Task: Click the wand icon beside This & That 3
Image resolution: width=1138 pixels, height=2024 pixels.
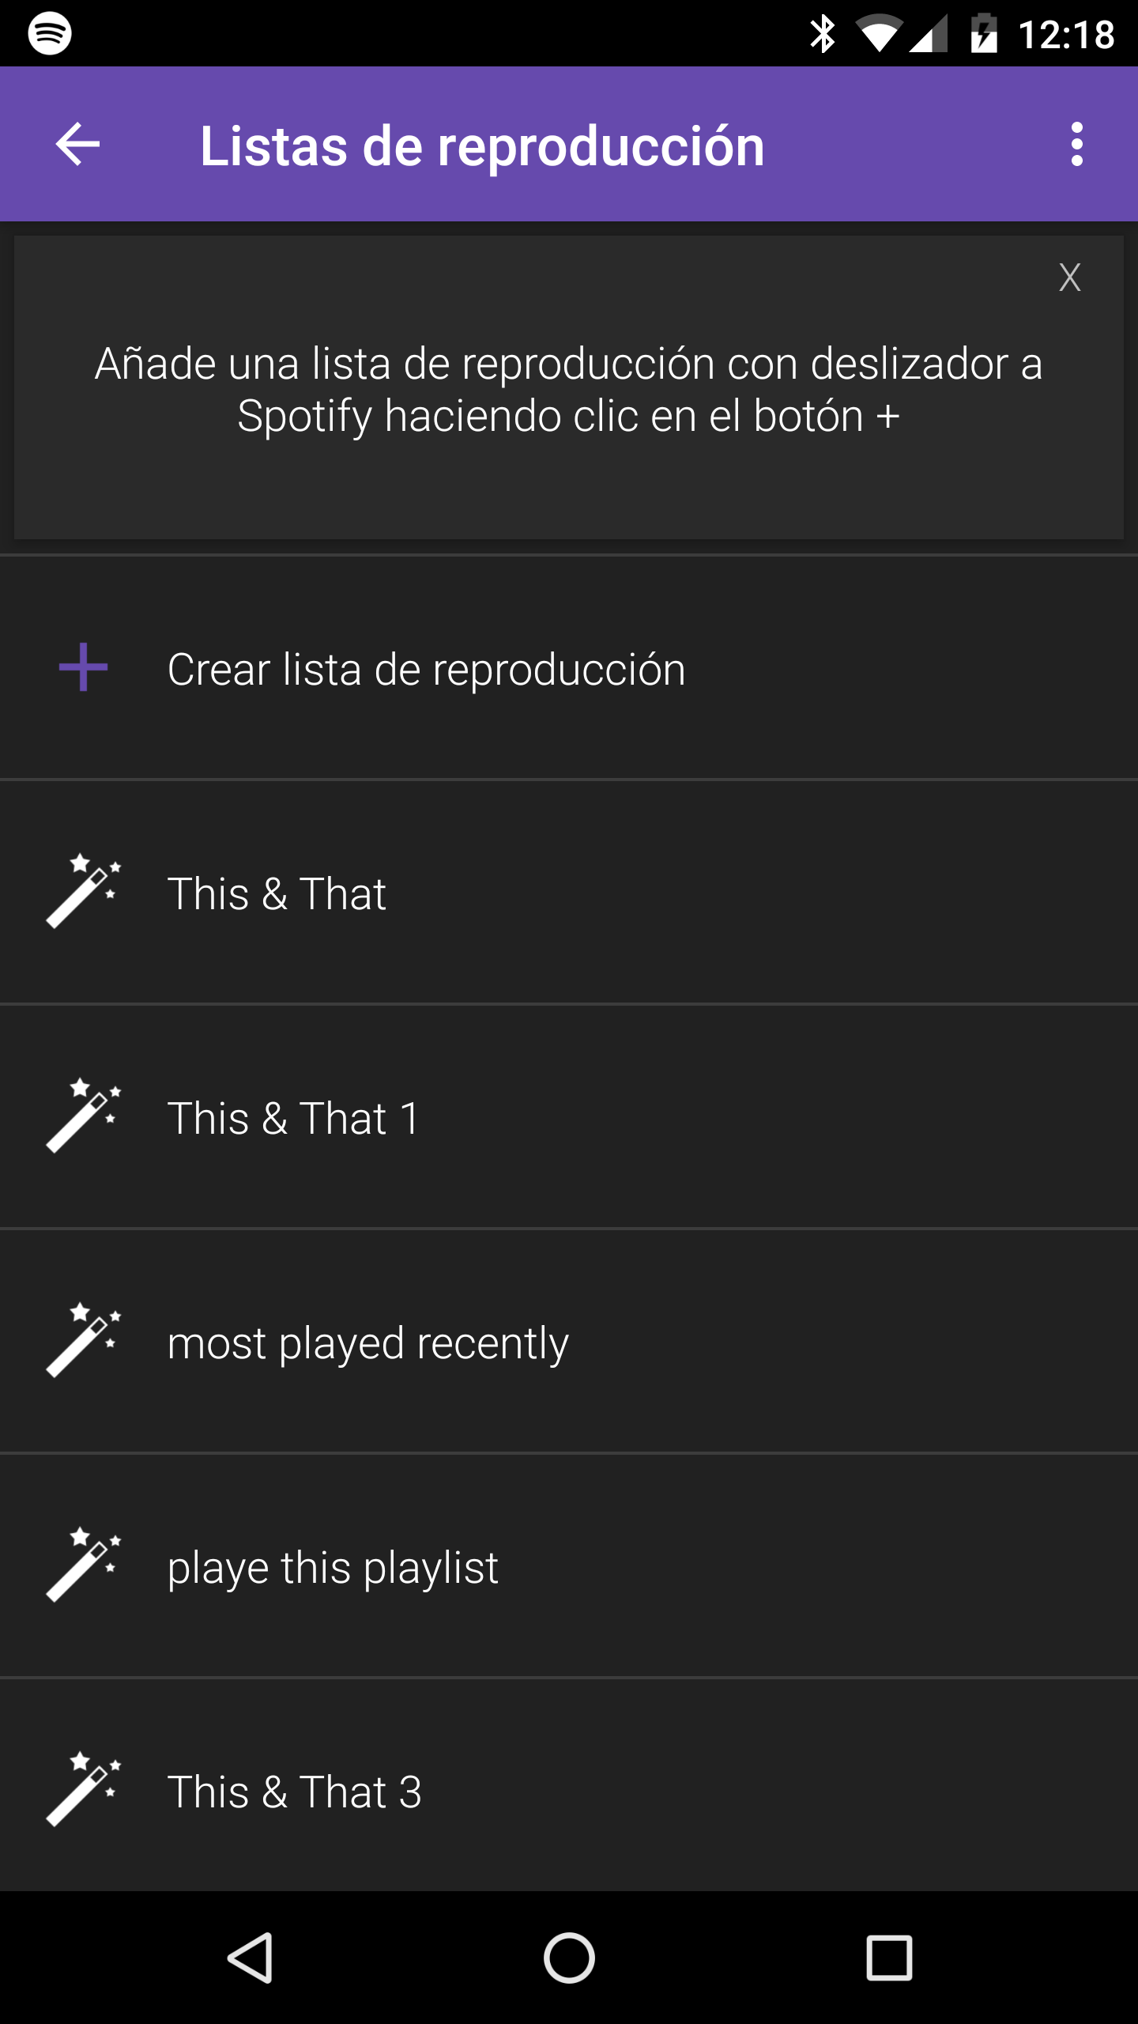Action: [x=84, y=1789]
